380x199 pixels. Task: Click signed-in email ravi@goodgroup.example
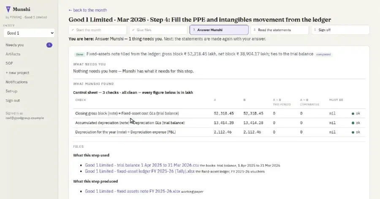click(25, 118)
